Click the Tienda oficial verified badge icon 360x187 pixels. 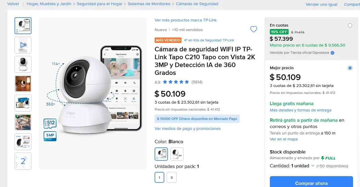point(332,53)
